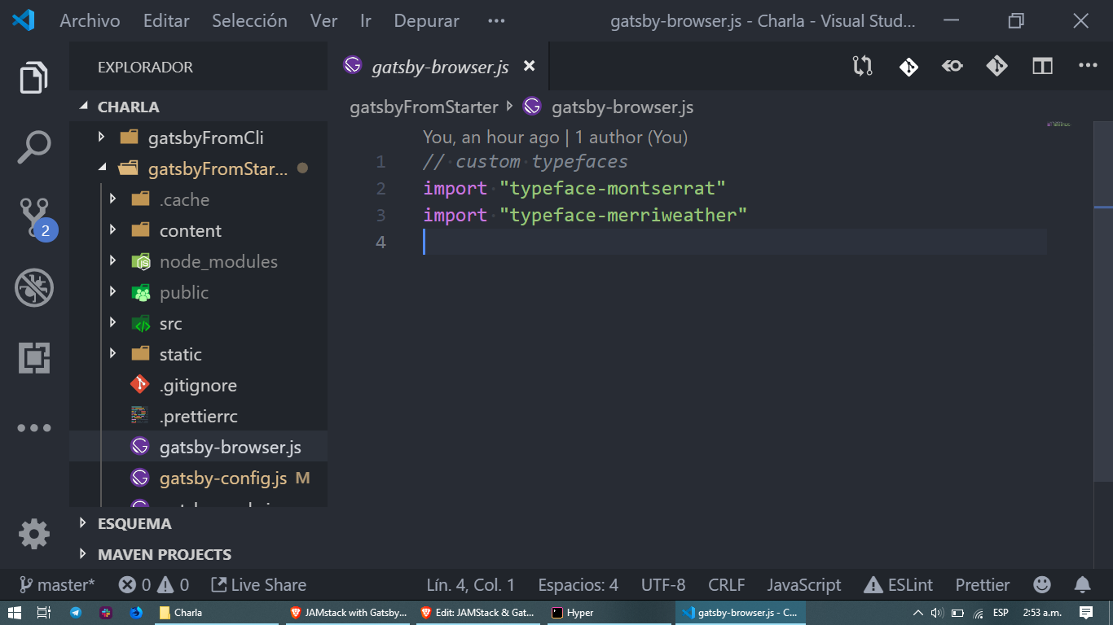Viewport: 1113px width, 625px height.
Task: Click the first git diamond icon in editor toolbar
Action: tap(908, 66)
